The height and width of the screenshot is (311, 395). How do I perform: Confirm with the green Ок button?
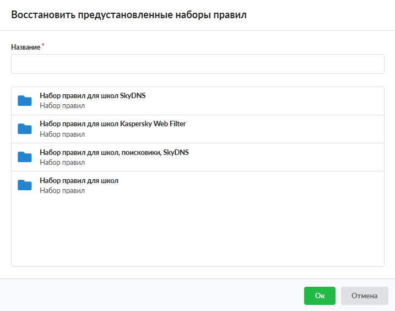(x=320, y=296)
